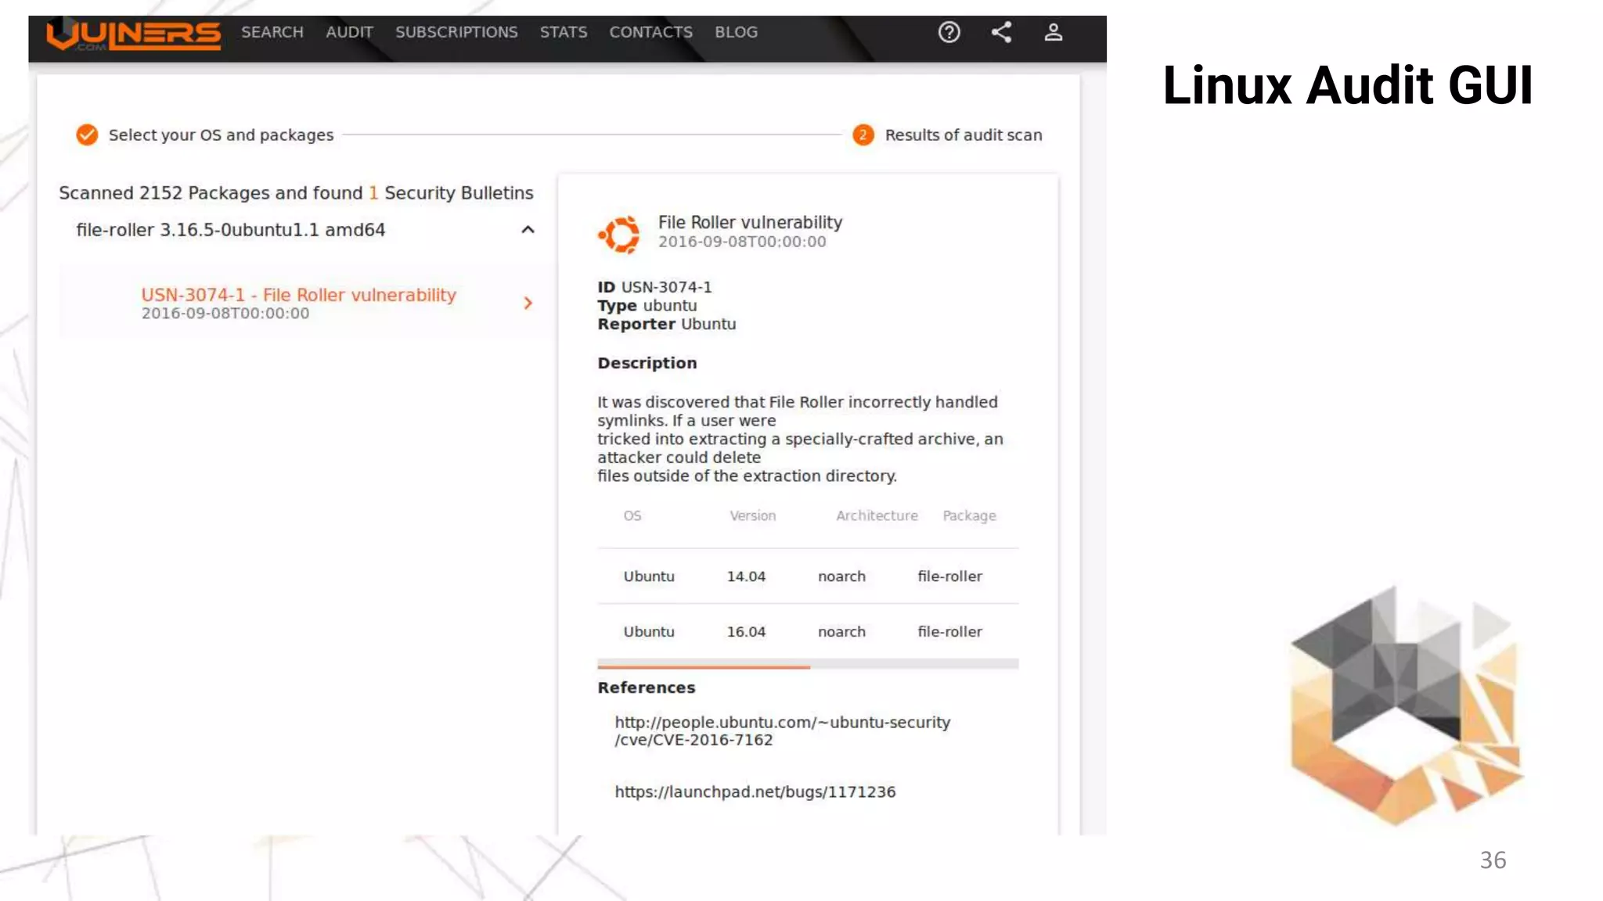Screen dimensions: 1603x901
Task: Click the Description heading
Action: coord(647,363)
